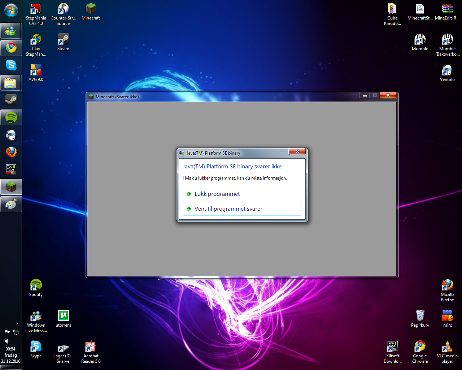Image resolution: width=462 pixels, height=370 pixels.
Task: Switch to Minecraft in the taskbar
Action: click(x=11, y=187)
